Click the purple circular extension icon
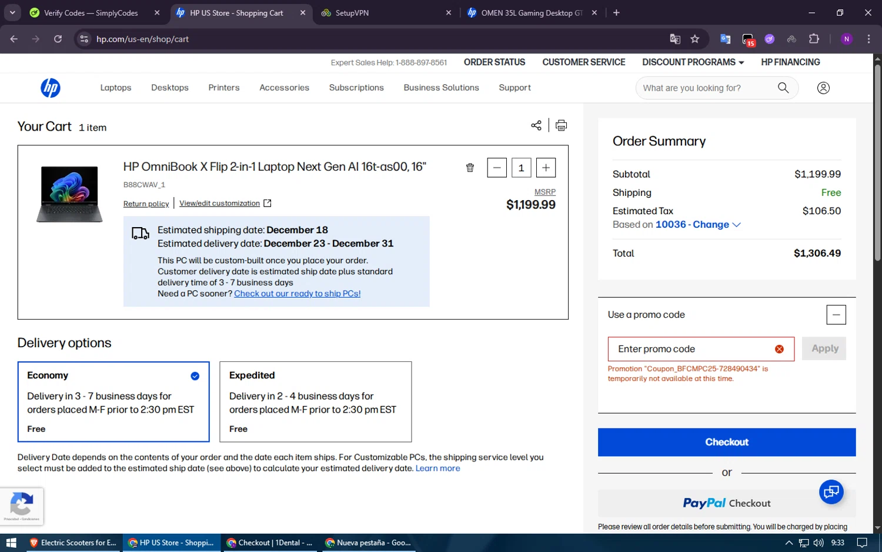This screenshot has height=552, width=882. pyautogui.click(x=770, y=39)
